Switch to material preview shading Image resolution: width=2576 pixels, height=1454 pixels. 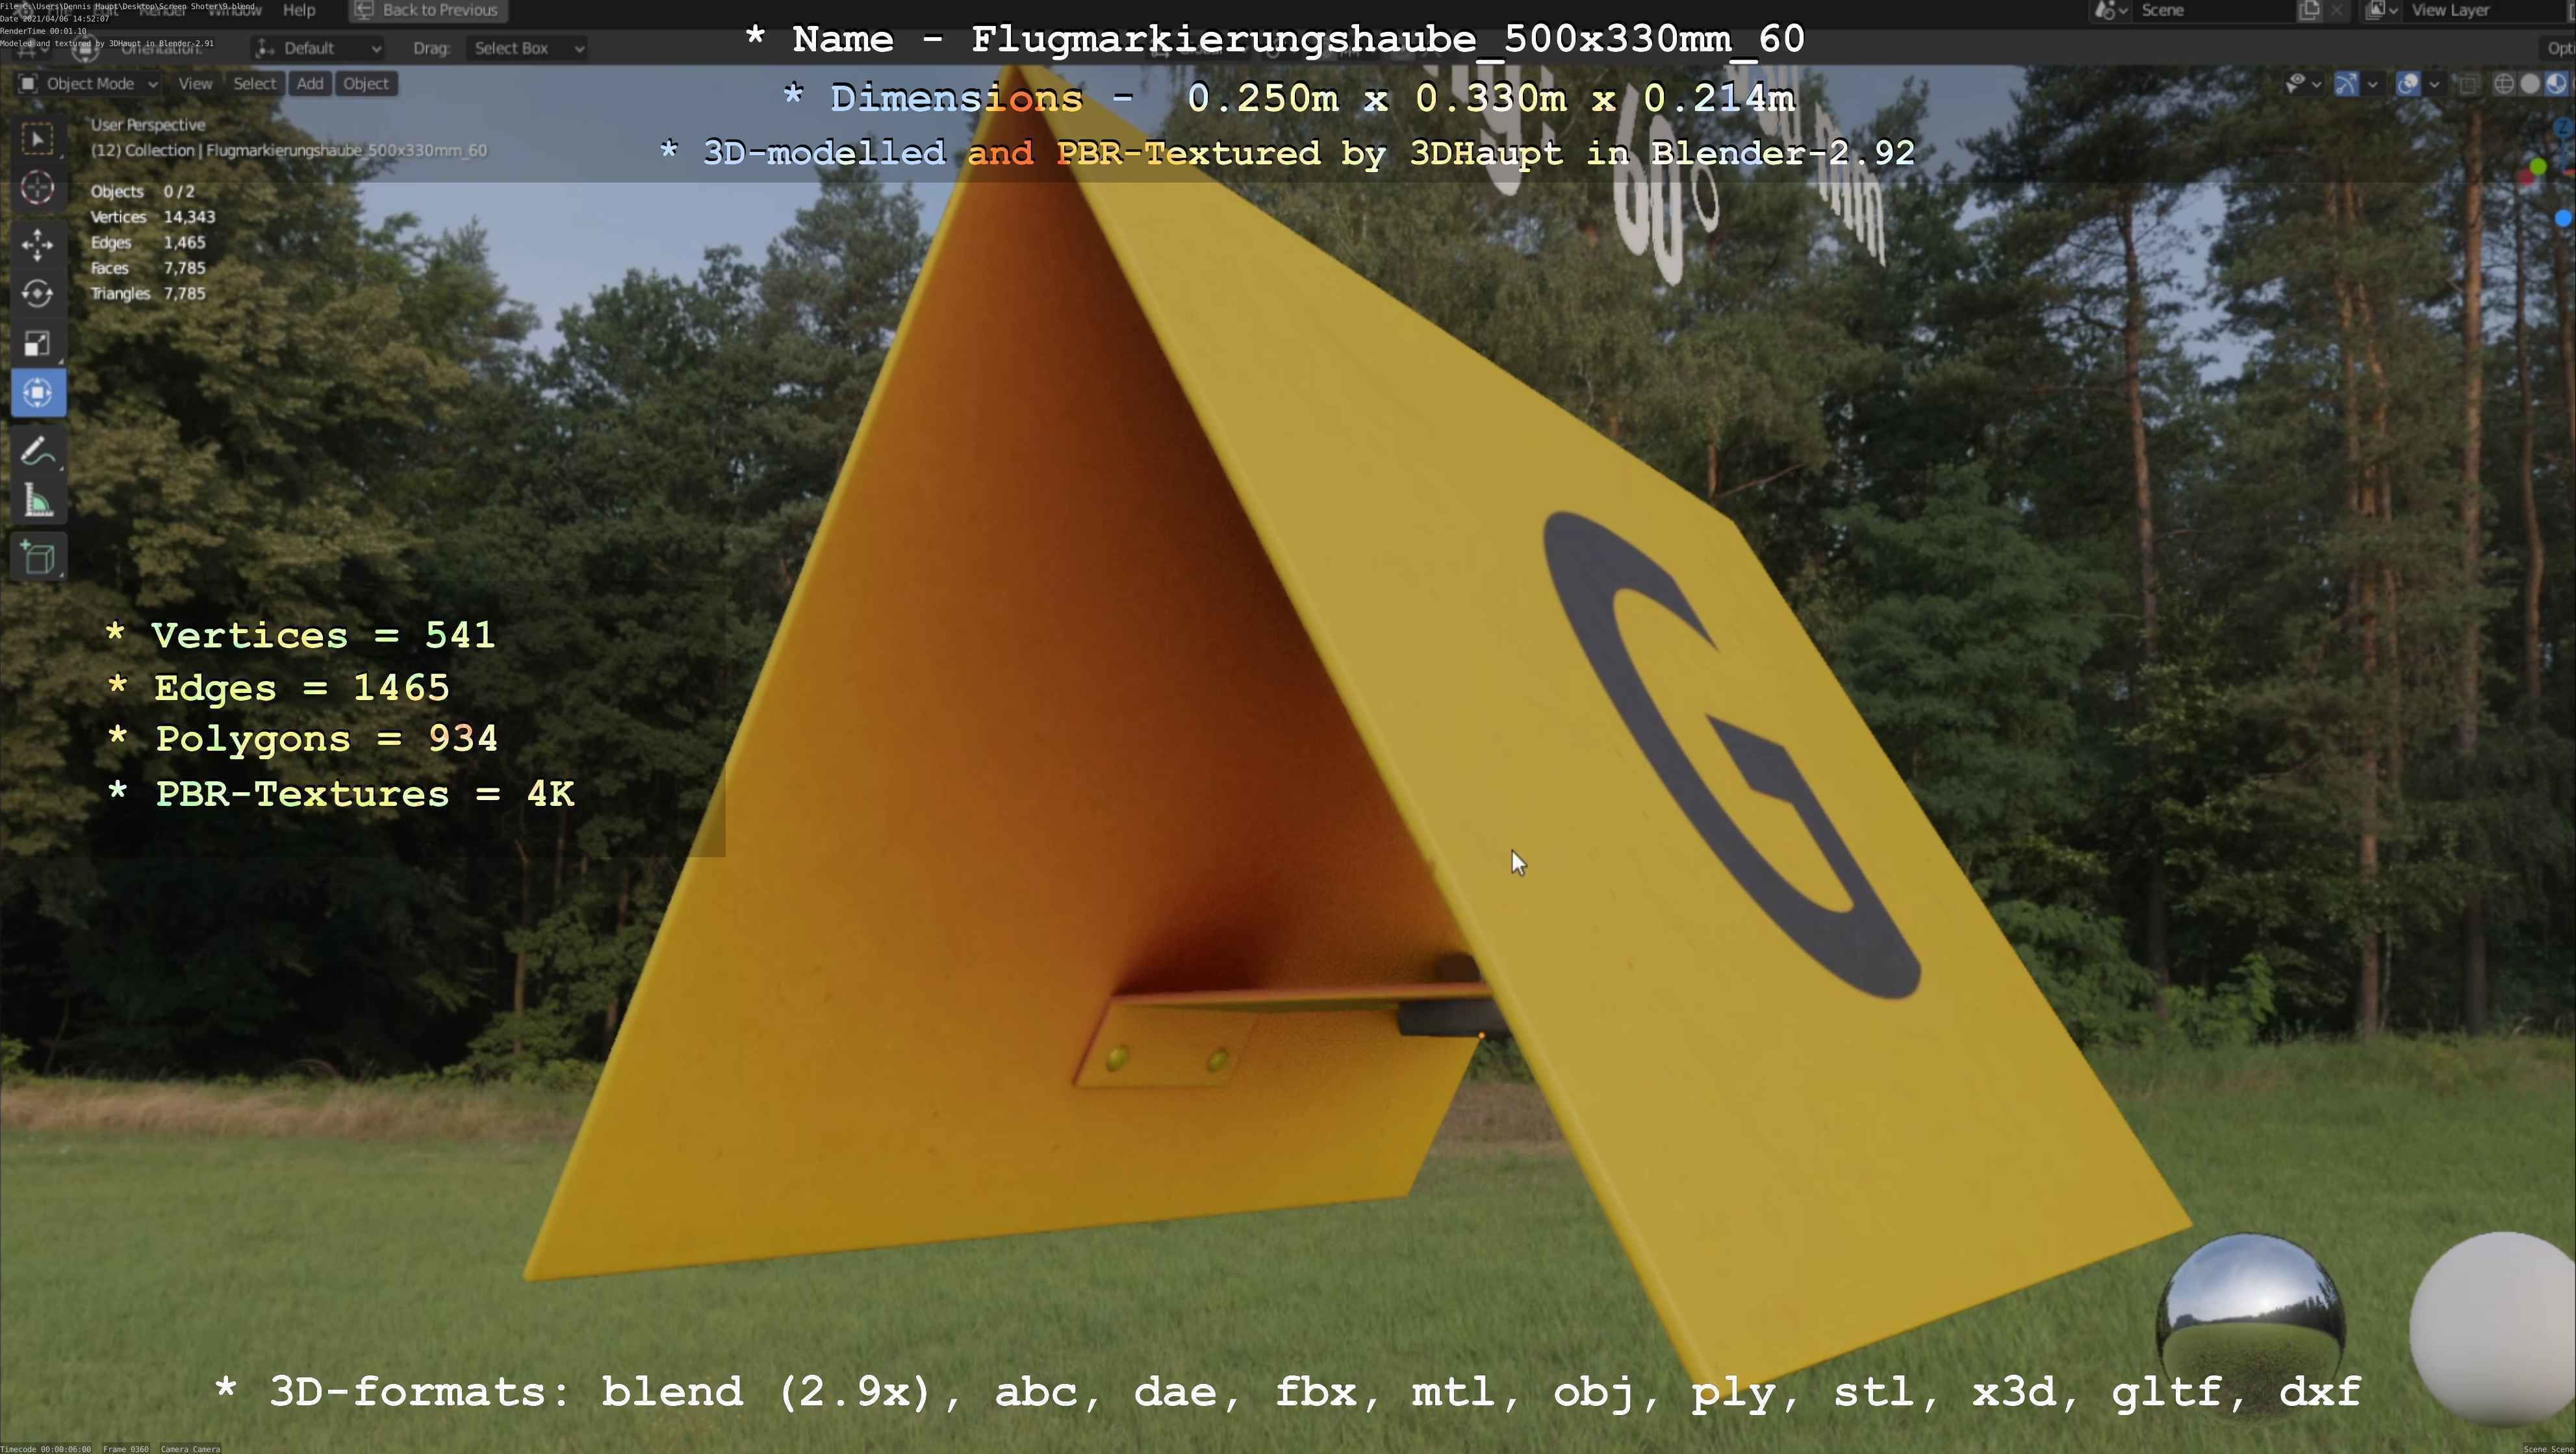click(2556, 84)
